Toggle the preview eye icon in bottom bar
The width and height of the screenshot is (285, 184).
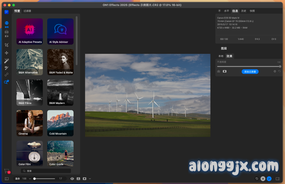click(x=72, y=179)
